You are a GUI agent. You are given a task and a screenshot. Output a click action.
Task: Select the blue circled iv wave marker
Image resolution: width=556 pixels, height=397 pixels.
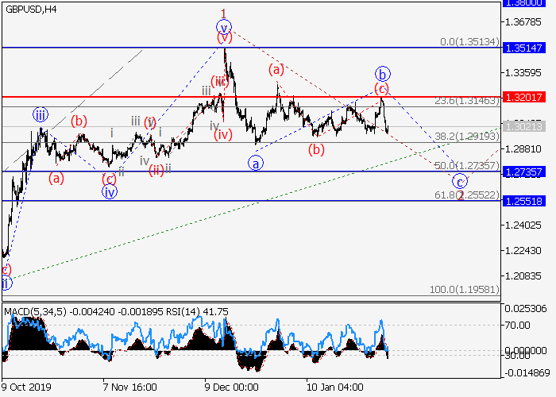tap(110, 191)
